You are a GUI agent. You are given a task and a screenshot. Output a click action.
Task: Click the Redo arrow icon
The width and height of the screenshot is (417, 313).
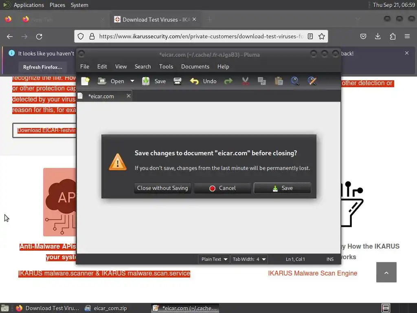[x=228, y=81]
